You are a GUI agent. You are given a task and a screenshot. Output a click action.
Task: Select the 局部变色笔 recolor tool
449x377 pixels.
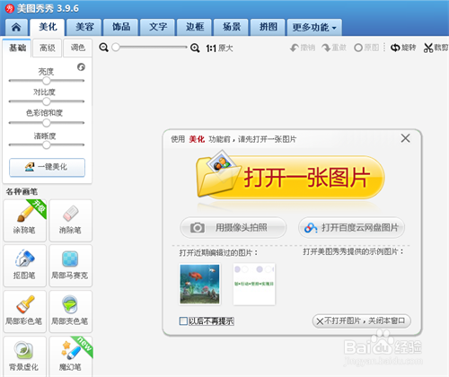(70, 311)
